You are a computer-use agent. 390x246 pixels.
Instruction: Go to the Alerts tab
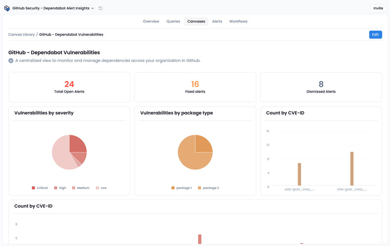click(x=217, y=21)
